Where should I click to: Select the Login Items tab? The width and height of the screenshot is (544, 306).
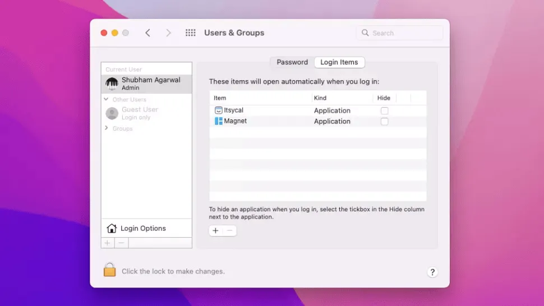pos(339,62)
